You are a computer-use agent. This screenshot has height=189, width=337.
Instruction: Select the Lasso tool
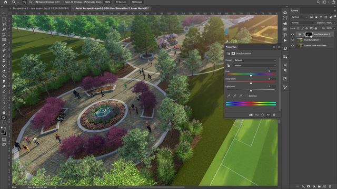[x=4, y=24]
